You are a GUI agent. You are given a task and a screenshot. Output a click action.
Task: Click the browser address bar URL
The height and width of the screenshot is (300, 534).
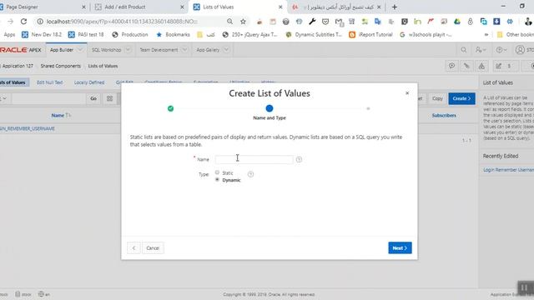point(122,22)
